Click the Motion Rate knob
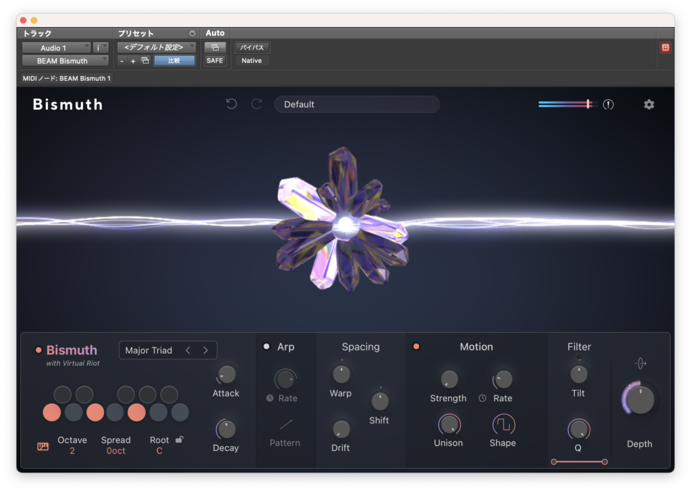The width and height of the screenshot is (691, 492). pos(503,379)
